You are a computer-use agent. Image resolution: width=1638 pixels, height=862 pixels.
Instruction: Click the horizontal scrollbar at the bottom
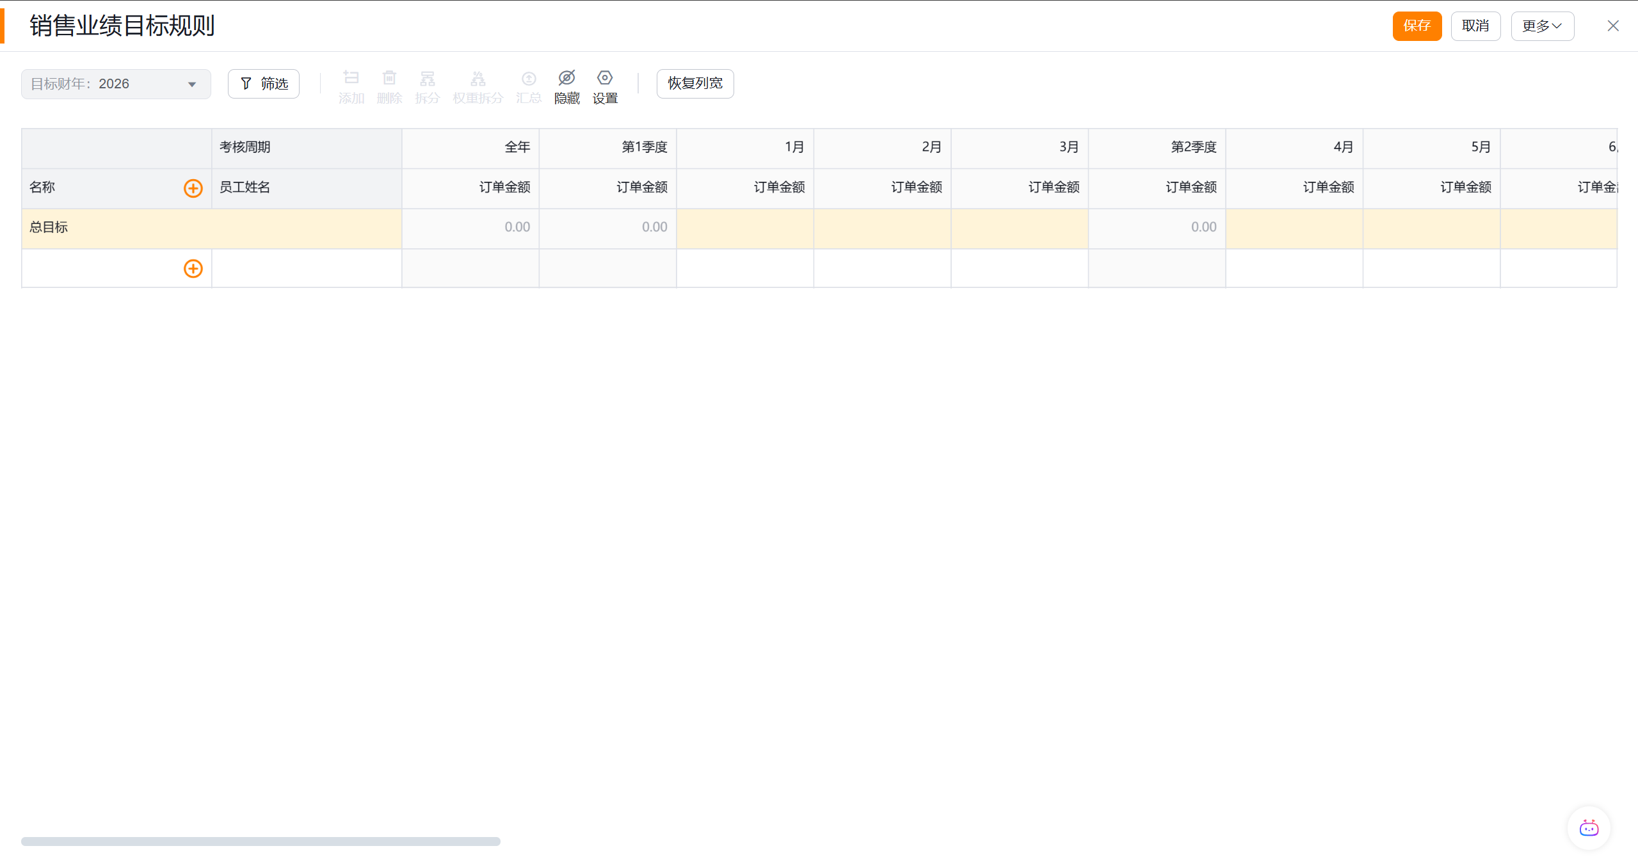(x=261, y=842)
